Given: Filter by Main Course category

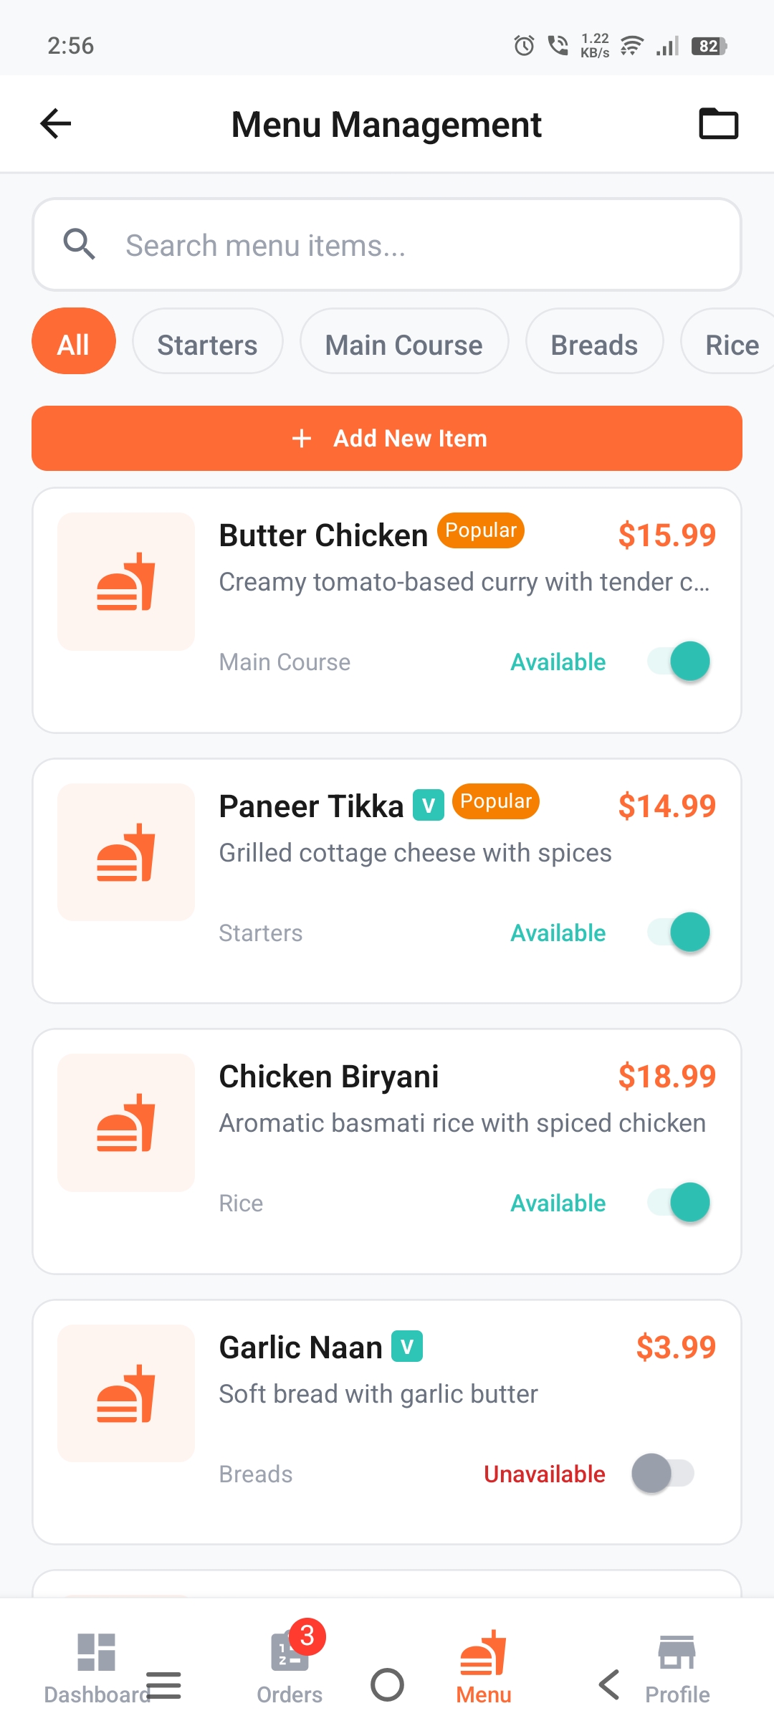Looking at the screenshot, I should 403,345.
